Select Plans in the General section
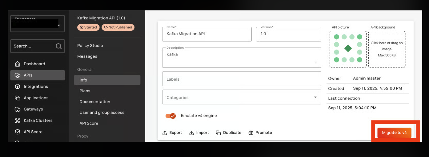The width and height of the screenshot is (429, 157). coord(85,91)
